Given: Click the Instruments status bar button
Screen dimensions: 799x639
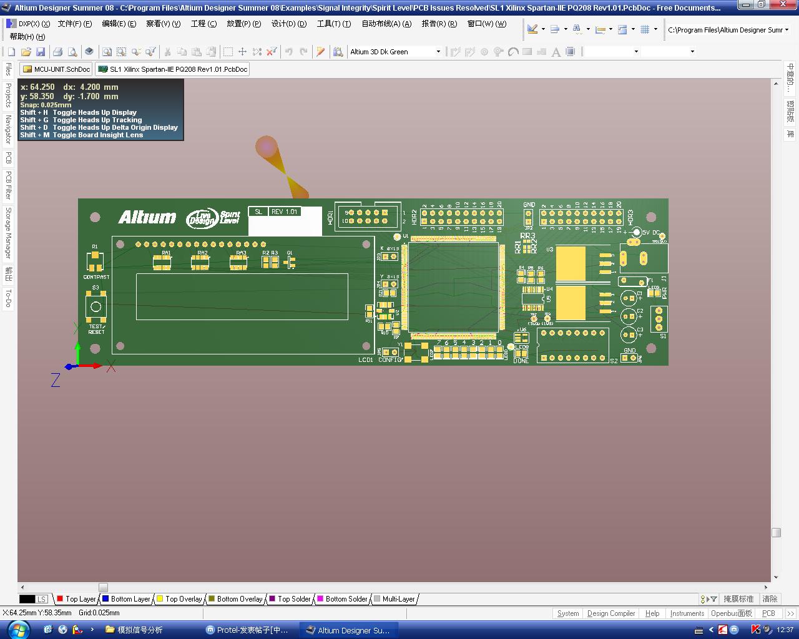Looking at the screenshot, I should point(687,613).
